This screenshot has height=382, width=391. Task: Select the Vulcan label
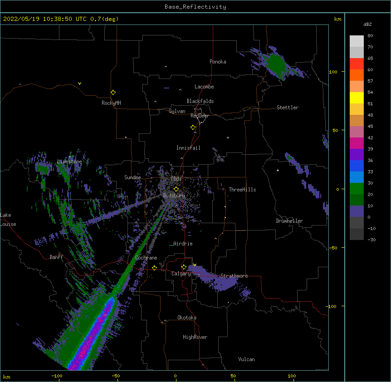[x=246, y=359]
